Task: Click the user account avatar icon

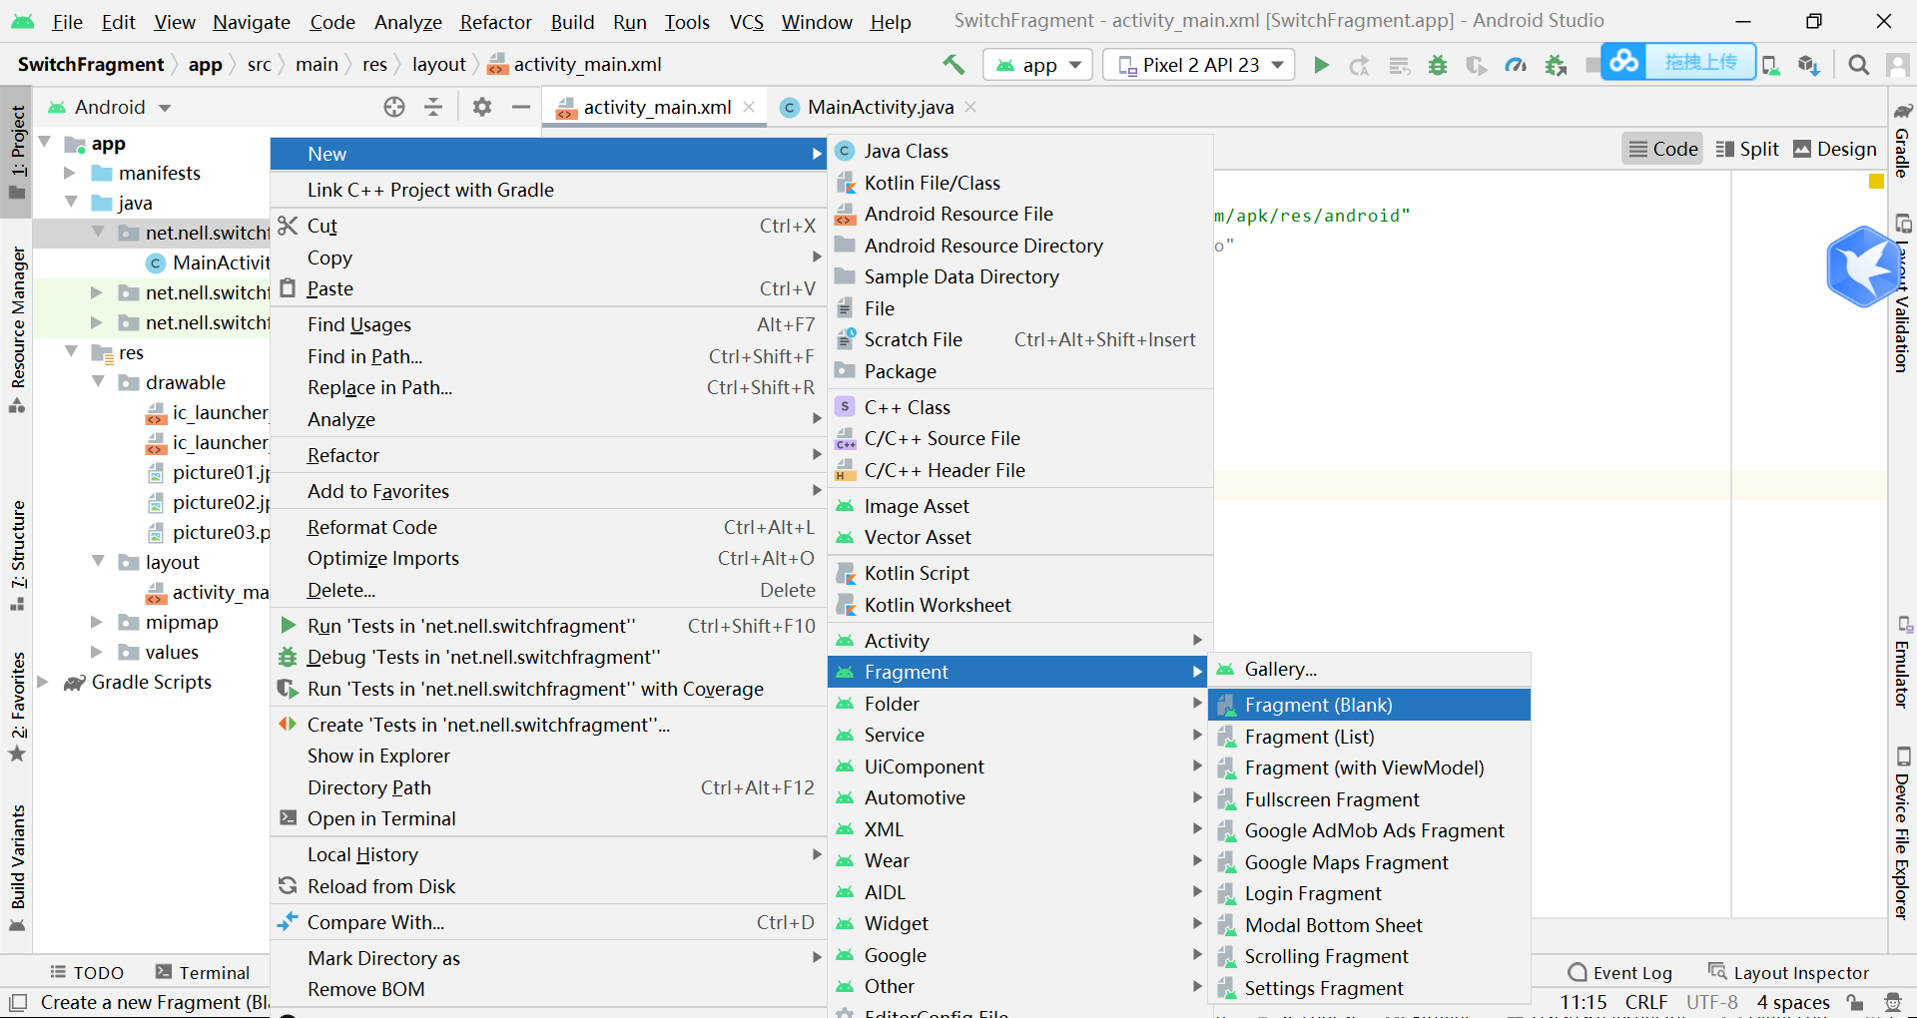Action: 1897,65
